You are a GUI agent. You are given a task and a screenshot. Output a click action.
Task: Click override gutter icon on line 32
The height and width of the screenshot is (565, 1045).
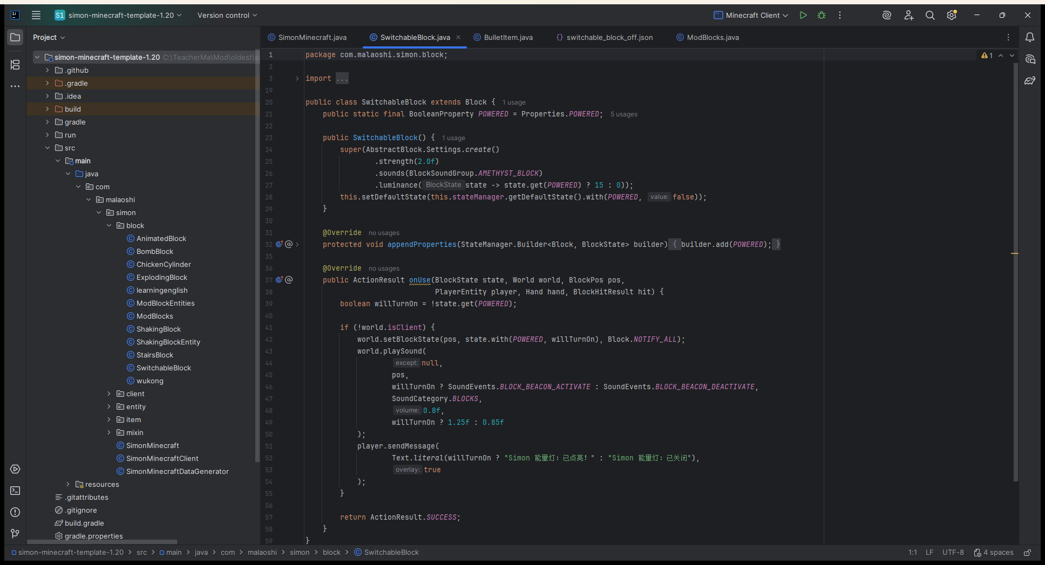point(280,244)
